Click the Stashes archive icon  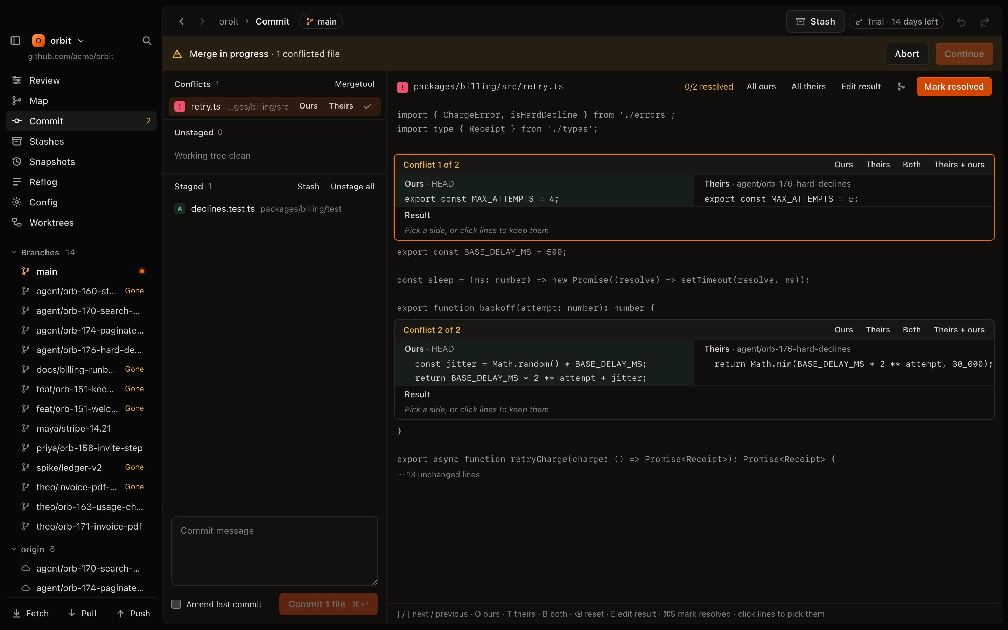coord(17,141)
